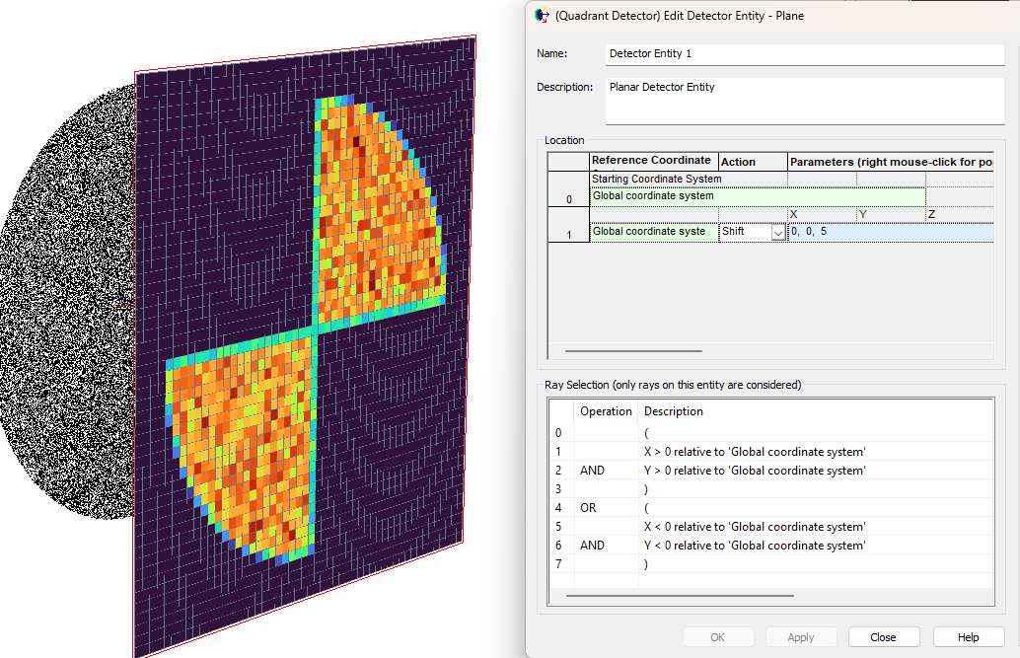Screen dimensions: 1020x658
Task: Select the shift parameters cell '0, 0, 5'
Action: pyautogui.click(x=891, y=232)
